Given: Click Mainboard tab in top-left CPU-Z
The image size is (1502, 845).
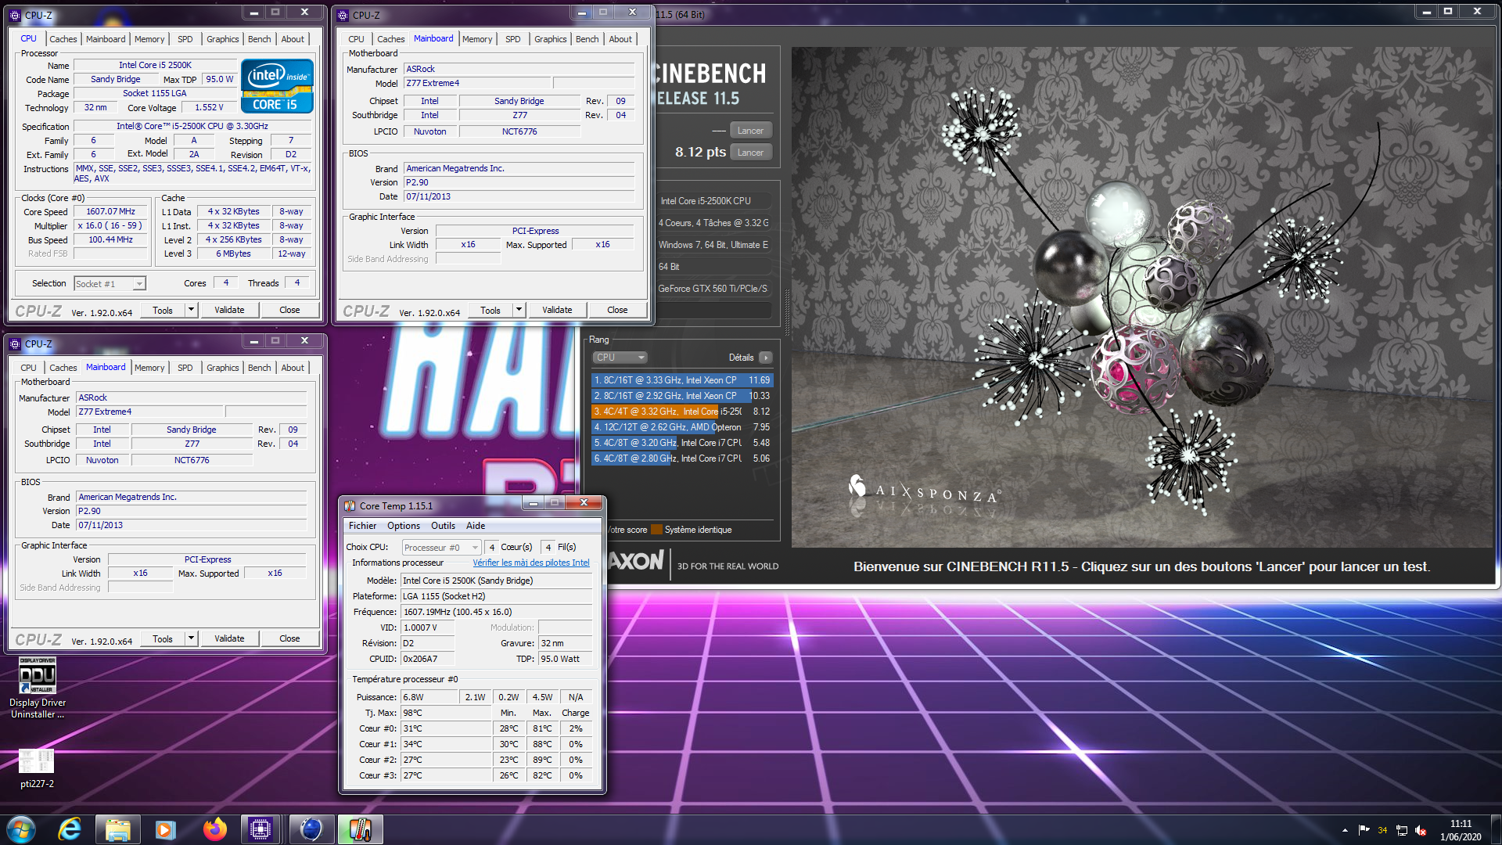Looking at the screenshot, I should (x=106, y=39).
